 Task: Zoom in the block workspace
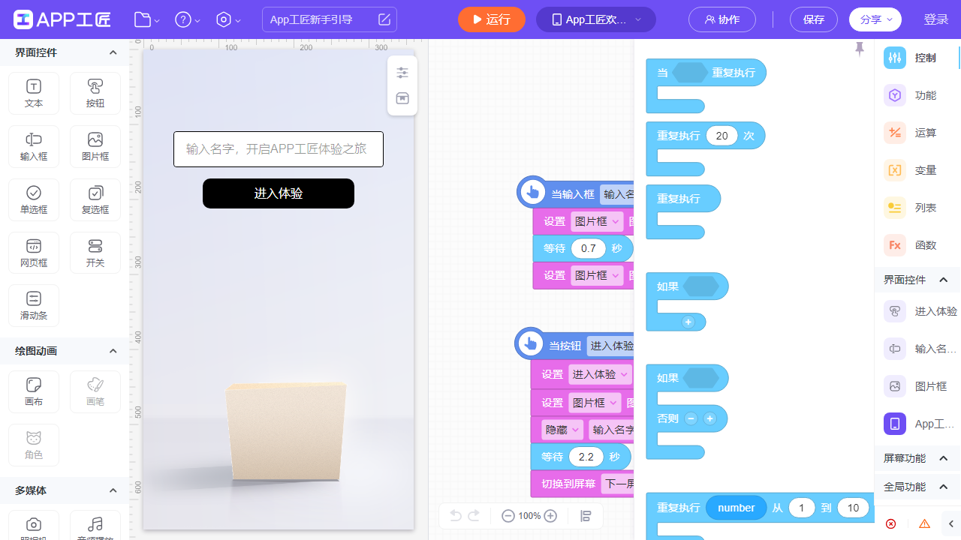point(550,516)
